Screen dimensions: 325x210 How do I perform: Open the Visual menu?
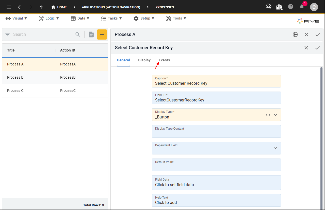[16, 18]
